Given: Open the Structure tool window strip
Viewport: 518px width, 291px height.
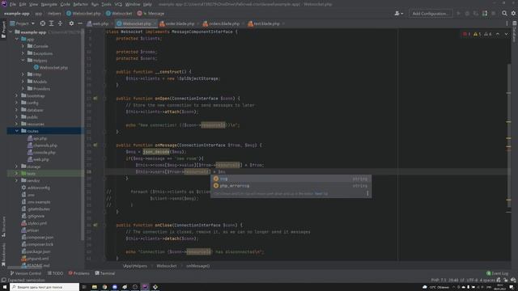Looking at the screenshot, I should [3, 226].
